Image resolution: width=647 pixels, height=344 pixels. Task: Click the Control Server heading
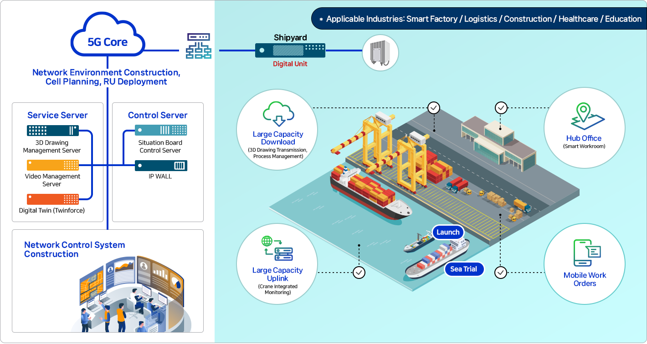coord(158,115)
